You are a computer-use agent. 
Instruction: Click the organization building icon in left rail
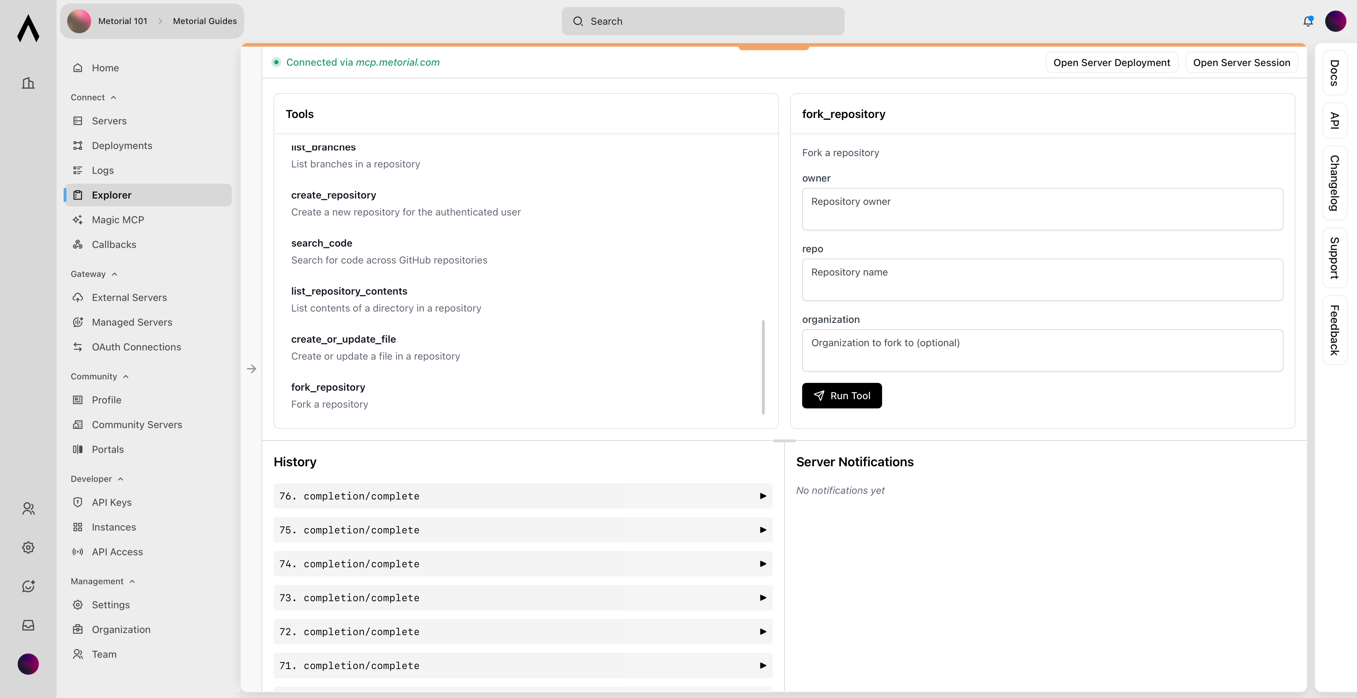coord(28,83)
